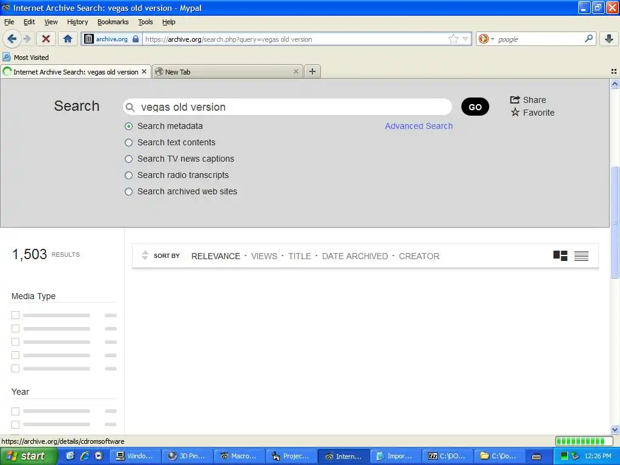Open the View menu
This screenshot has width=620, height=465.
pos(51,22)
